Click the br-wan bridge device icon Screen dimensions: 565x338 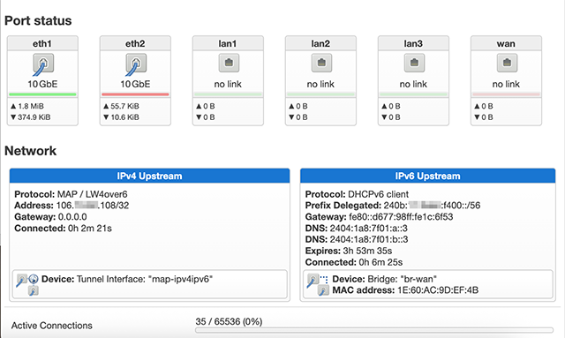(318, 284)
